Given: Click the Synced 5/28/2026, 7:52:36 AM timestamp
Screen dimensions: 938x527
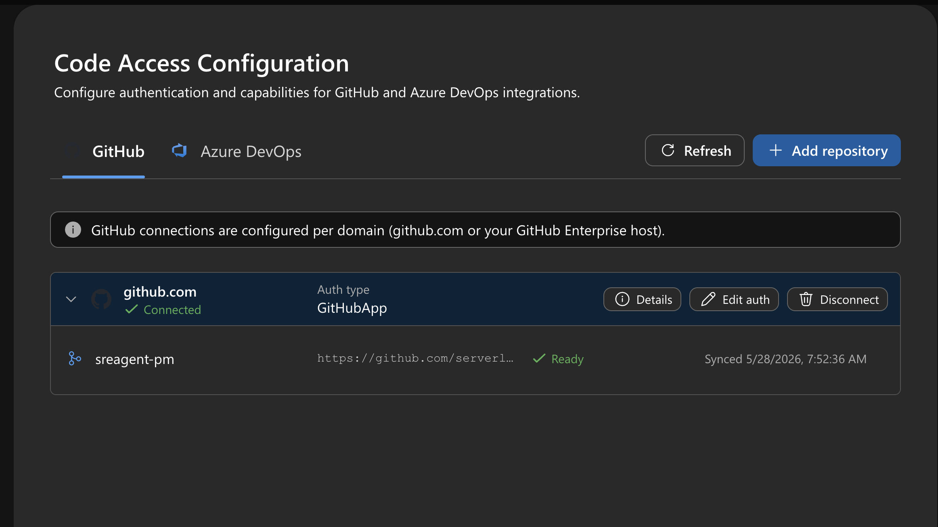Looking at the screenshot, I should pos(785,359).
